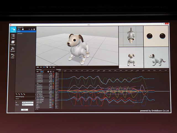Viewport: 177px width, 133px height.
Task: Collapse the Tail_UpDown group
Action: coord(36,94)
